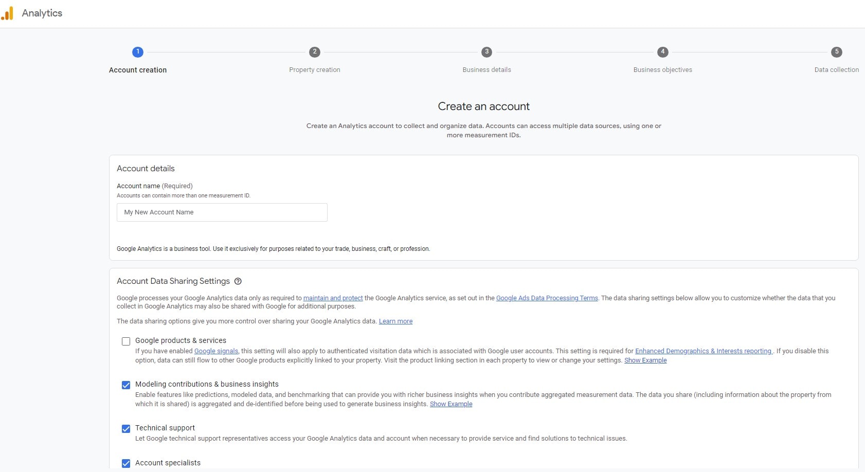Open the Google signals link
This screenshot has height=472, width=865.
tap(217, 351)
